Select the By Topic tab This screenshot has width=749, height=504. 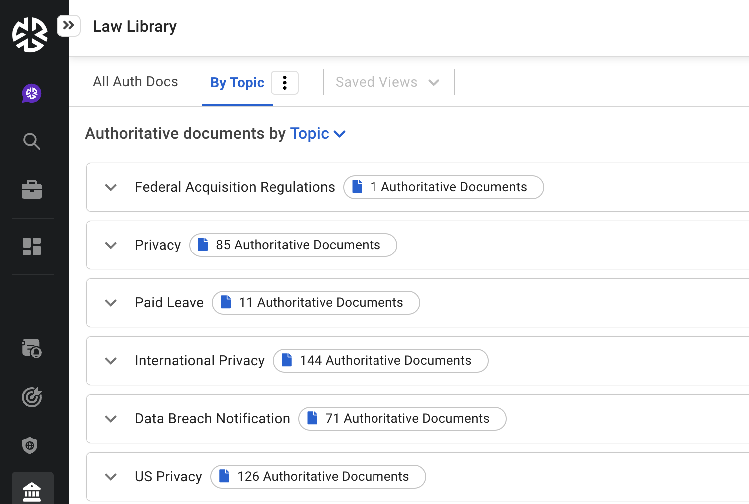coord(237,83)
